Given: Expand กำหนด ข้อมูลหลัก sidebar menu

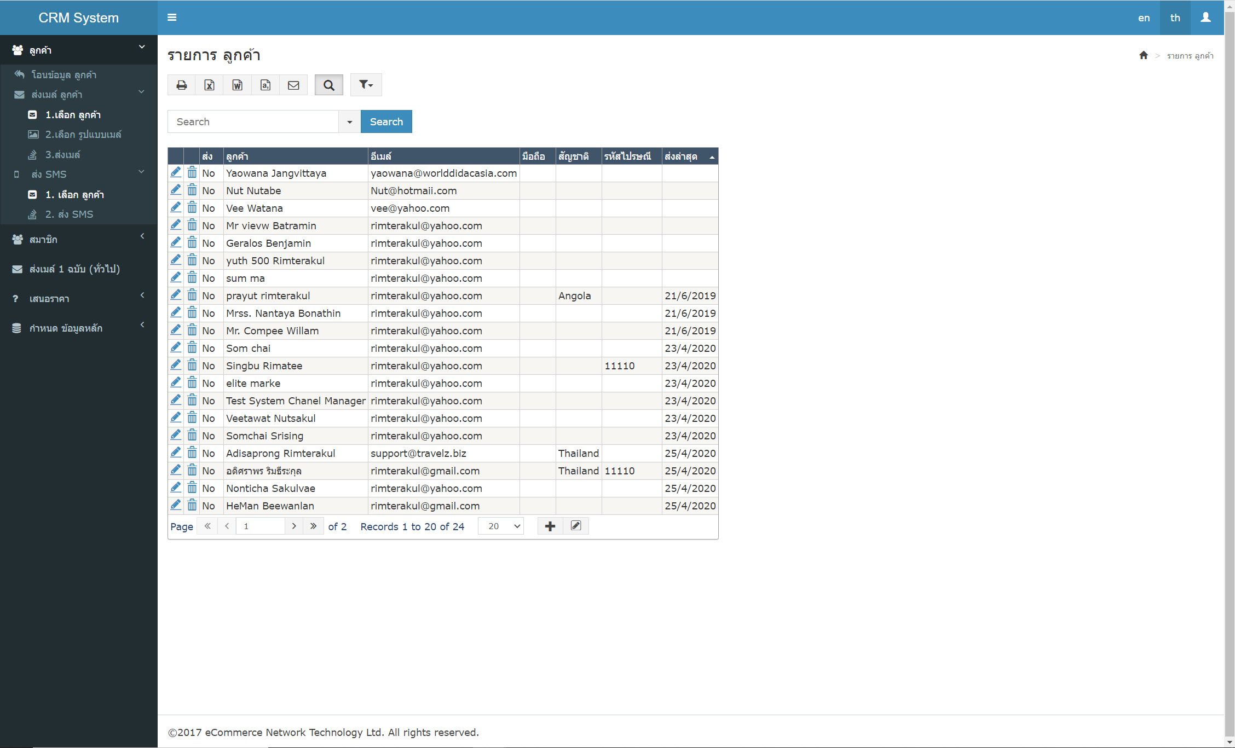Looking at the screenshot, I should tap(79, 328).
